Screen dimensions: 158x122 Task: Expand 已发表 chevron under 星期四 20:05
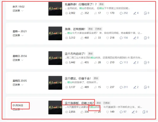[22, 85]
